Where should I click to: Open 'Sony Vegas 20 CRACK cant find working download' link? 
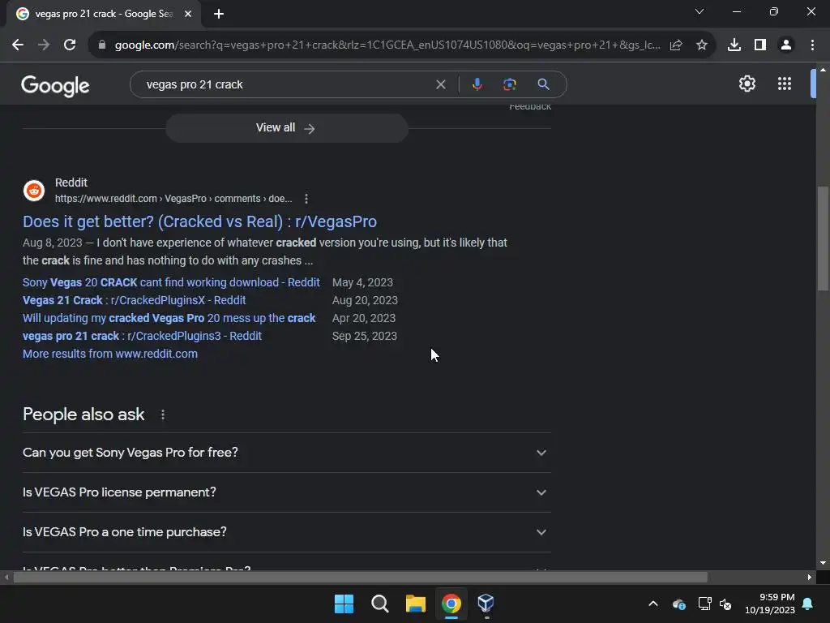[x=171, y=282]
